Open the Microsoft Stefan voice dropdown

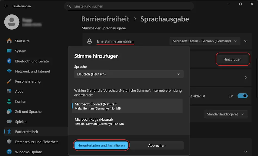[x=205, y=41]
